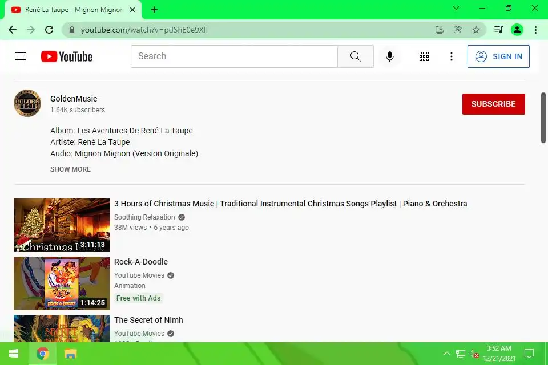Expand description with SHOW MORE
The height and width of the screenshot is (365, 548).
coord(70,169)
